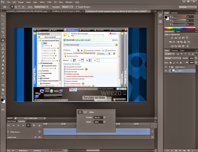Step to the next frame
Screen dimensions: 198x152
[23, 125]
